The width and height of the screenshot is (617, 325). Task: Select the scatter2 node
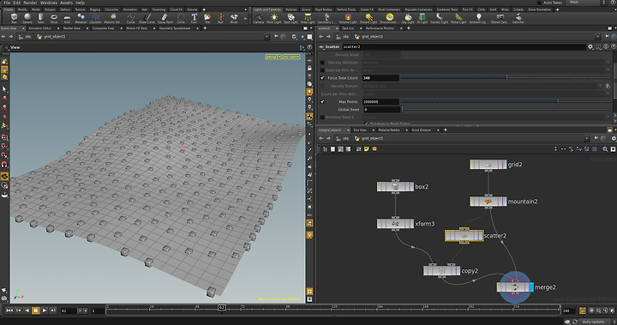[464, 236]
